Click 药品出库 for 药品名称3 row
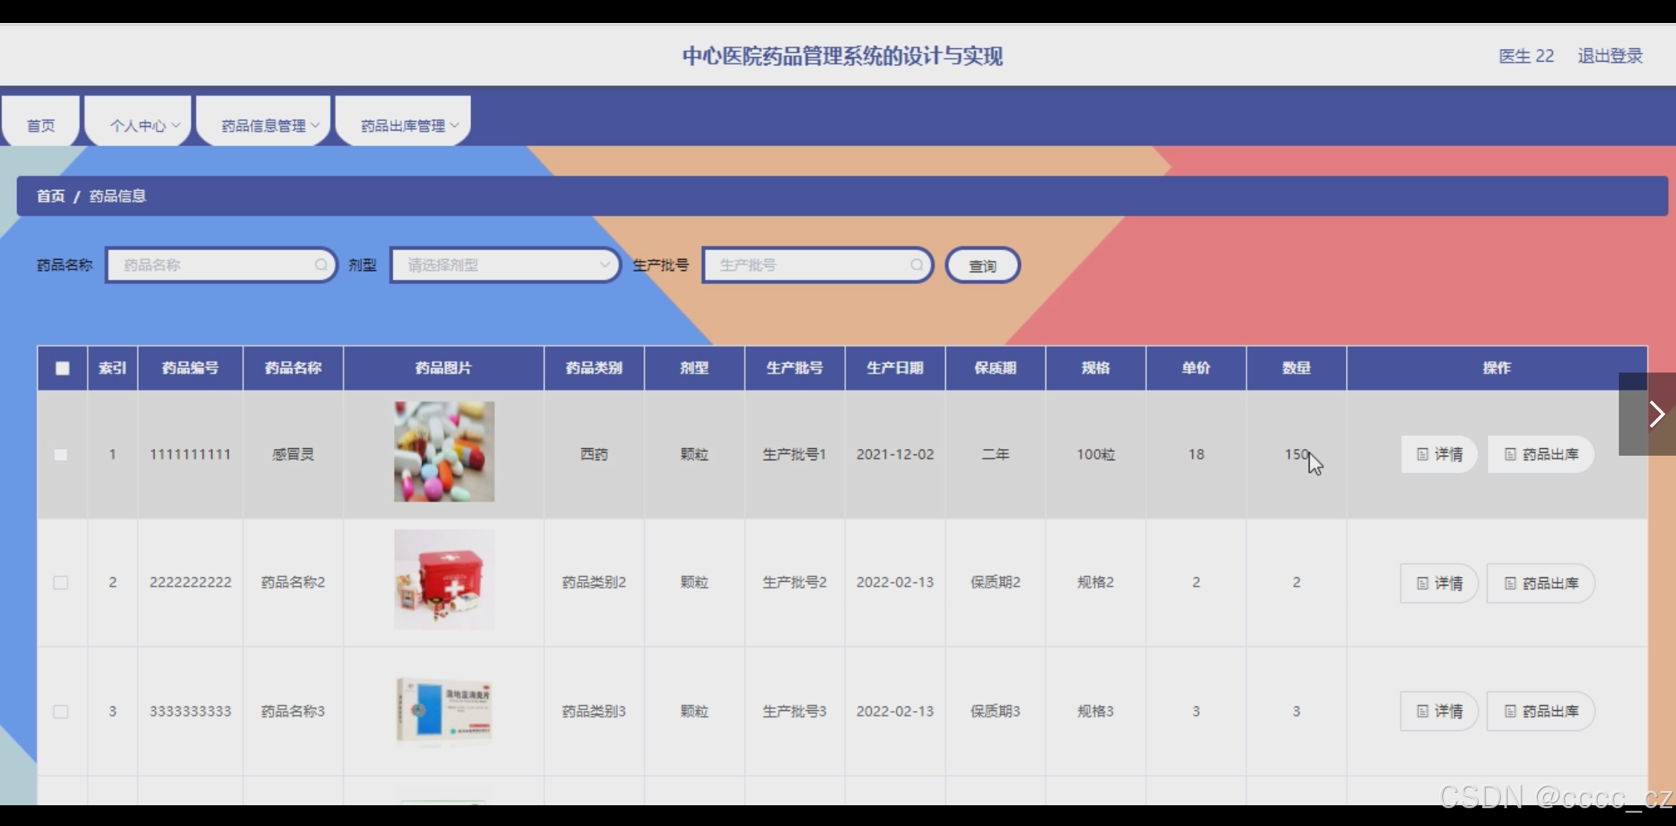 click(1540, 711)
